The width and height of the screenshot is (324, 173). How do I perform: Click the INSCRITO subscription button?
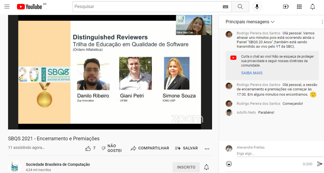pos(186,167)
